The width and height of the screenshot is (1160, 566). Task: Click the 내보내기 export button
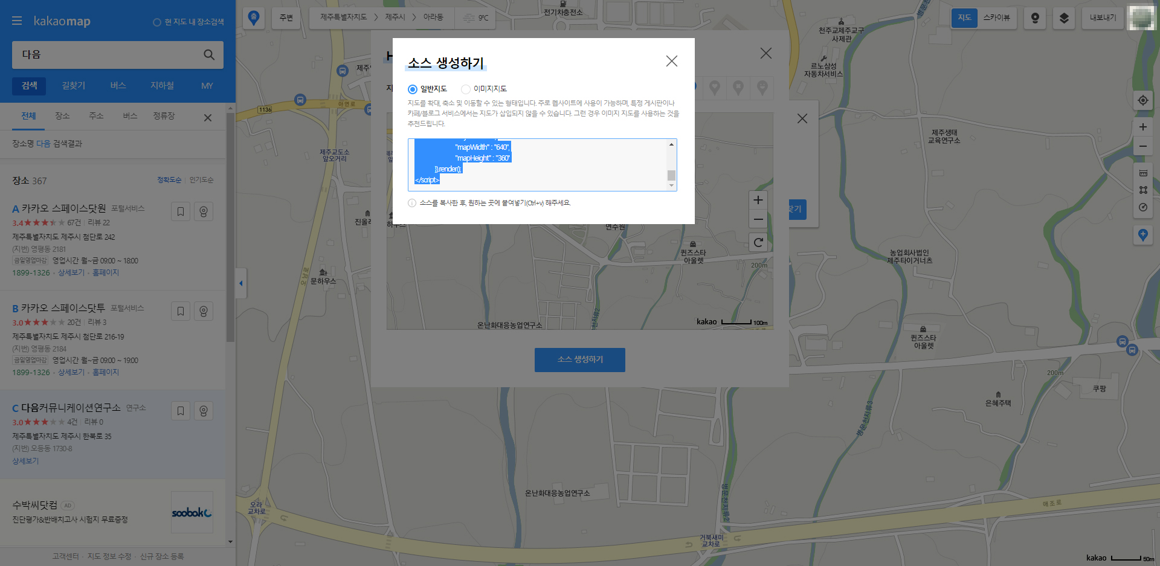tap(1103, 18)
